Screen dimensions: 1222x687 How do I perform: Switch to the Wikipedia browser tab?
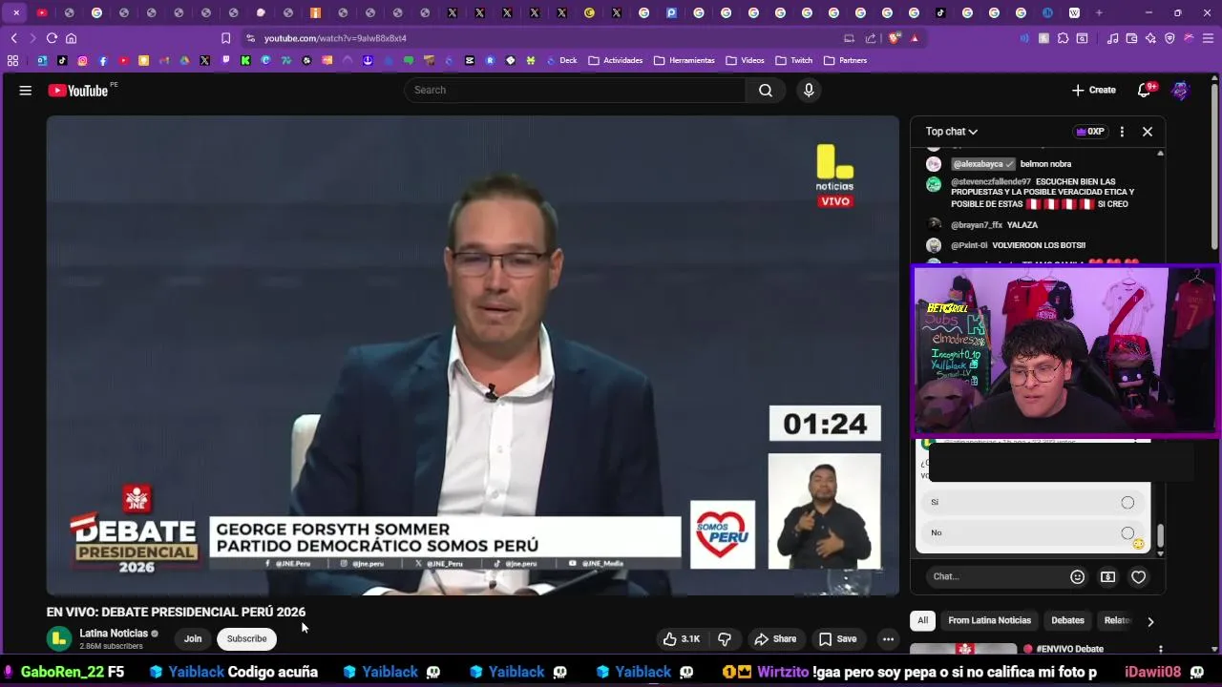click(1074, 12)
